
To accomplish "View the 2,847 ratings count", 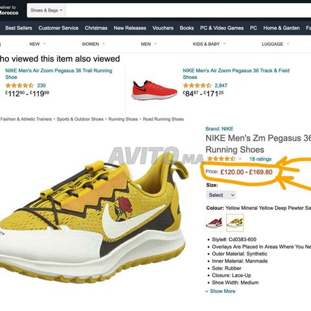I will click(x=221, y=86).
